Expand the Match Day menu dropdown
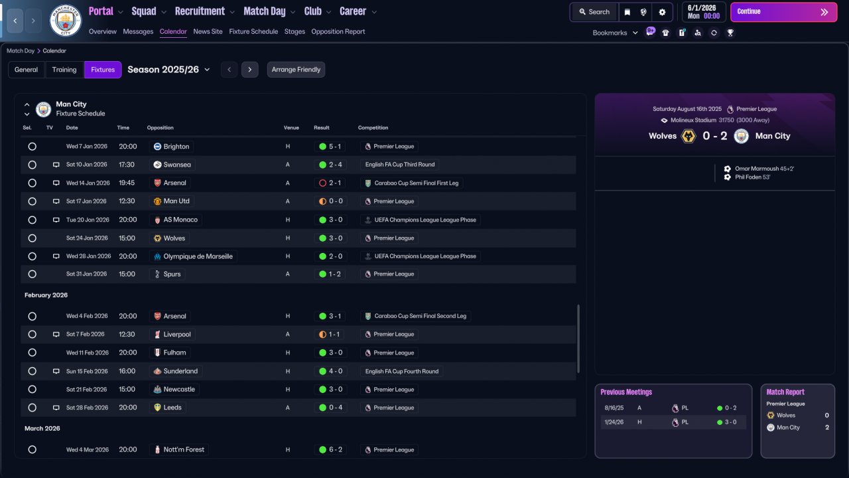 coord(292,12)
